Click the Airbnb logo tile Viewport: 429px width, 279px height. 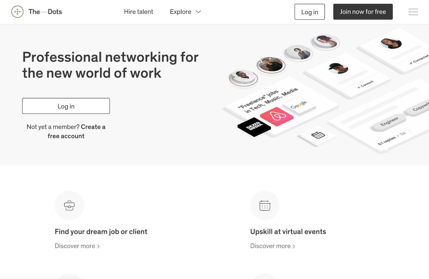click(277, 116)
